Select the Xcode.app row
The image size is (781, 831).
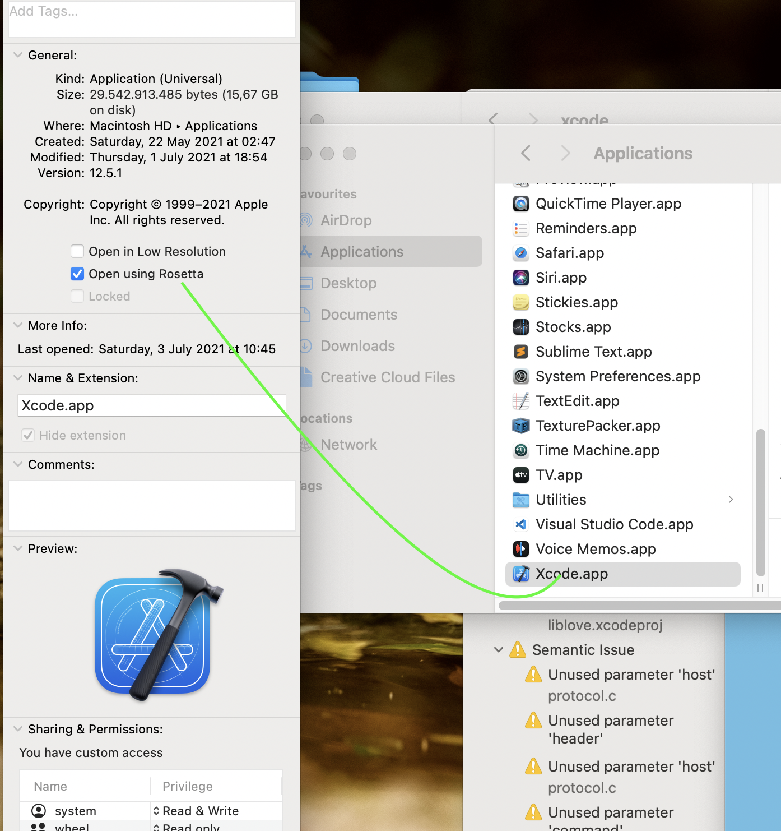pyautogui.click(x=623, y=574)
